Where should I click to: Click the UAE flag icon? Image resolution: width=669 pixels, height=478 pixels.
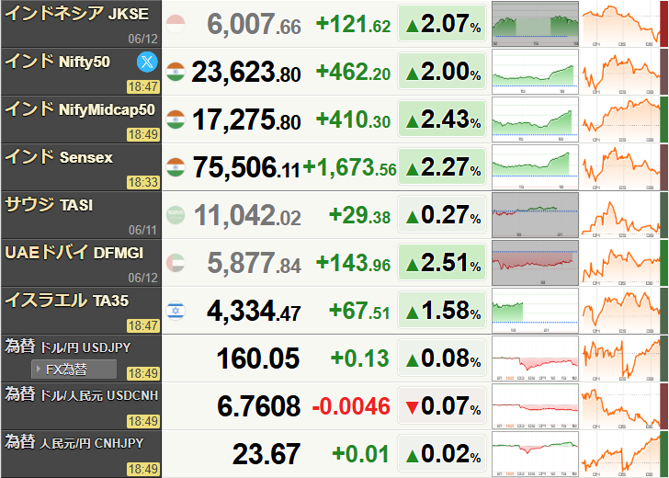coord(176,263)
